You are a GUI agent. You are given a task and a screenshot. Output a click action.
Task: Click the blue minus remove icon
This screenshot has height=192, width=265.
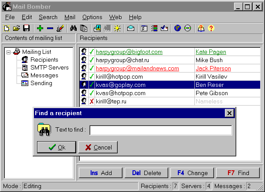point(50,28)
